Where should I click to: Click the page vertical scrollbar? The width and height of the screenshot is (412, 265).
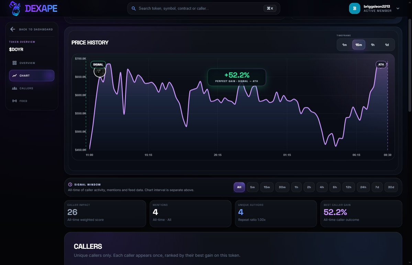pos(410,65)
